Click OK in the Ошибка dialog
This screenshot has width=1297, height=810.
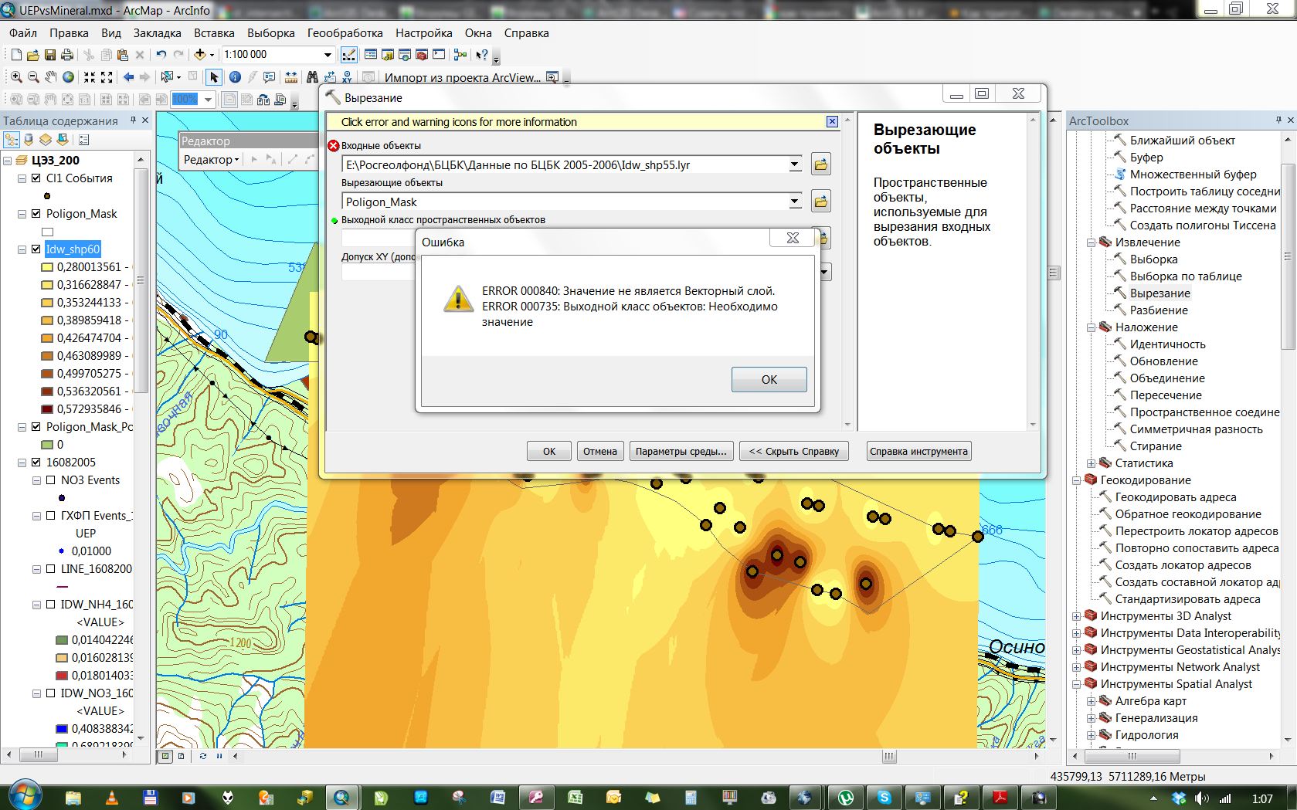point(769,380)
